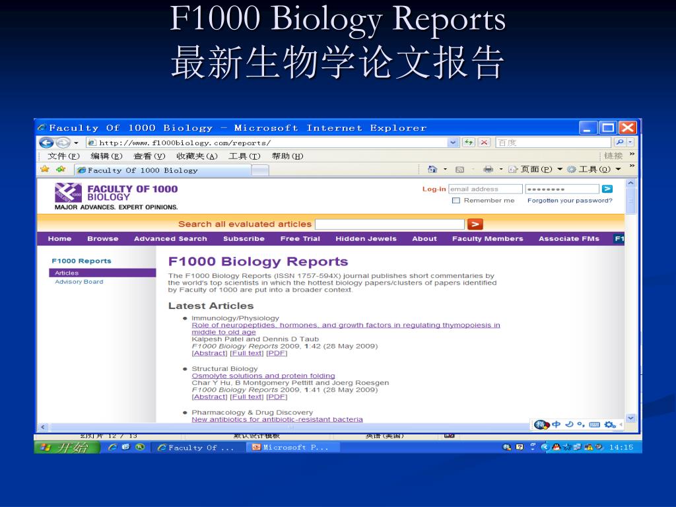Expand the Print button dropdown arrow
The image size is (676, 507).
tap(501, 170)
